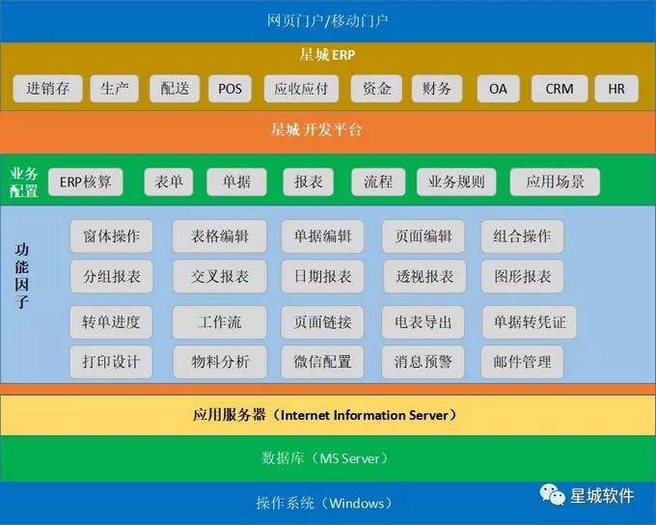Viewport: 656px width, 525px height.
Task: Open the 页面编辑 function box
Action: 424,236
